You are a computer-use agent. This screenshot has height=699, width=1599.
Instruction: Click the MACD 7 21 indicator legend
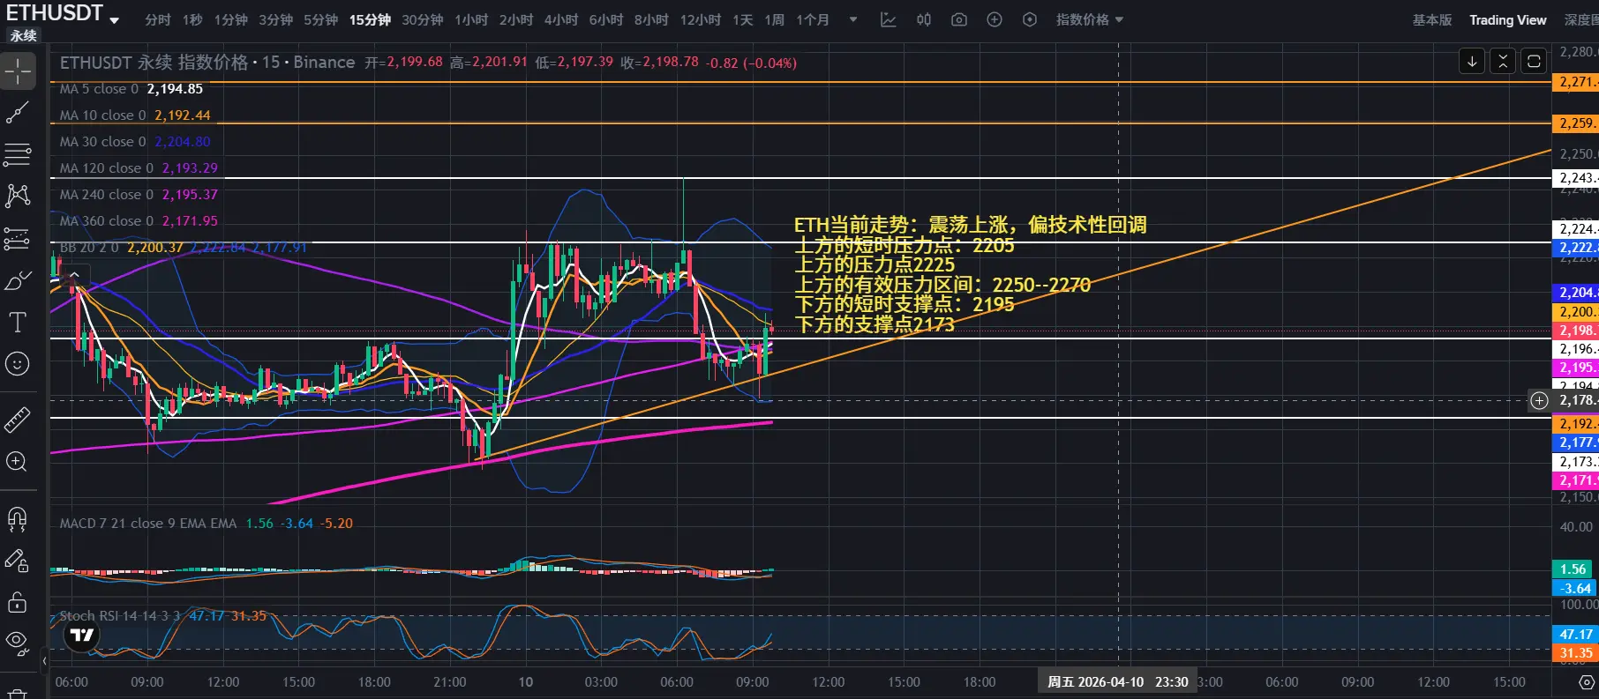tap(206, 524)
